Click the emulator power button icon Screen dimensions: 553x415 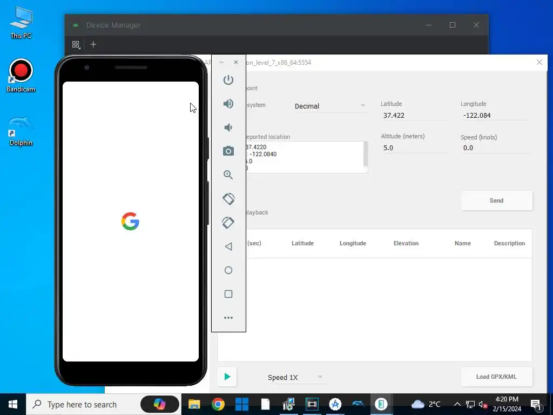(228, 80)
